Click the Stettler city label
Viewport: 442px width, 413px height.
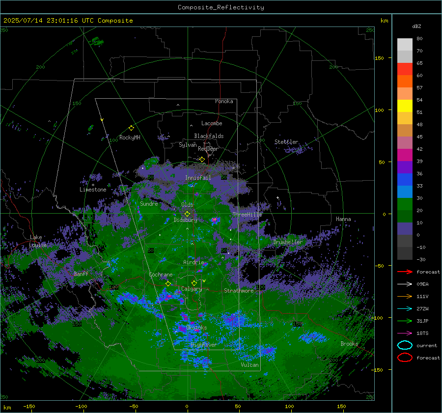coord(286,142)
